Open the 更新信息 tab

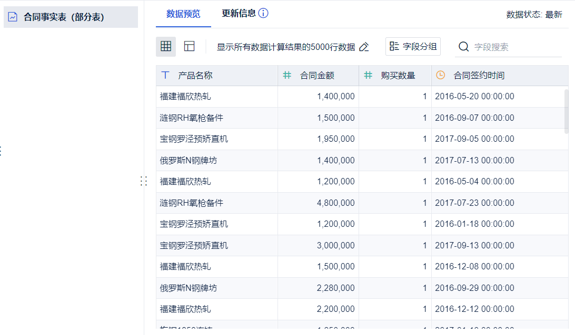pos(239,14)
